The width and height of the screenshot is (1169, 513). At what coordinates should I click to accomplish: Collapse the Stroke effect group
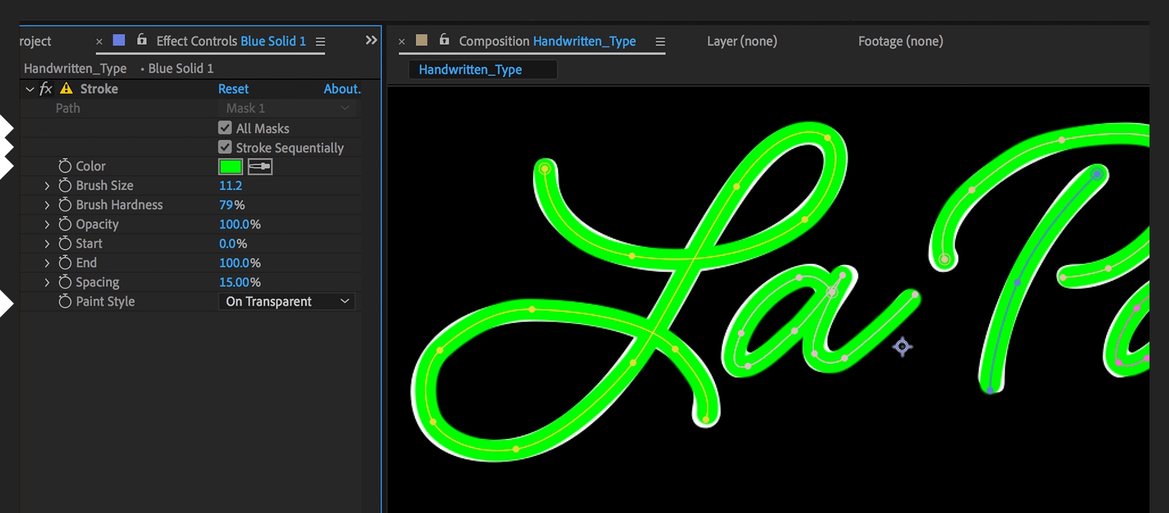click(30, 89)
